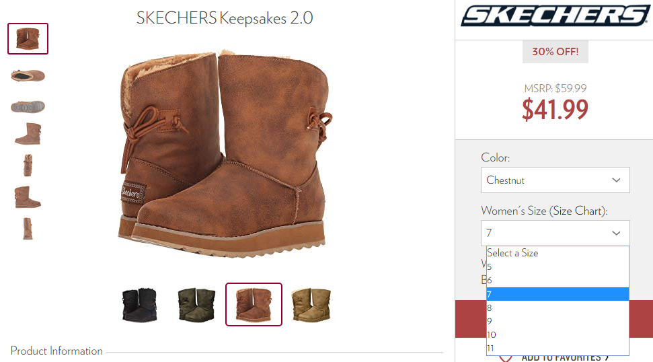
Task: Click the SKECHERS brand logo
Action: [555, 16]
